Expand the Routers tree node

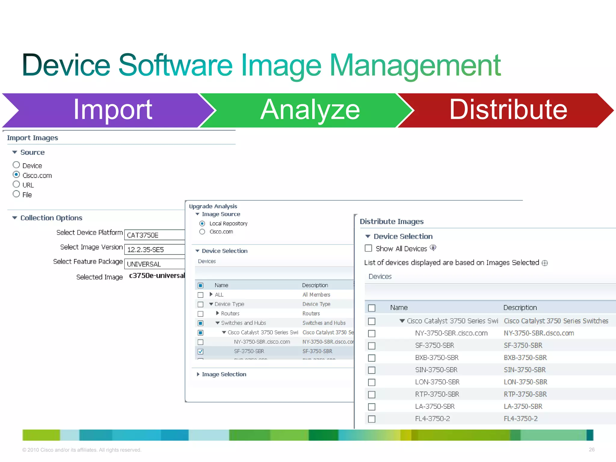(217, 313)
